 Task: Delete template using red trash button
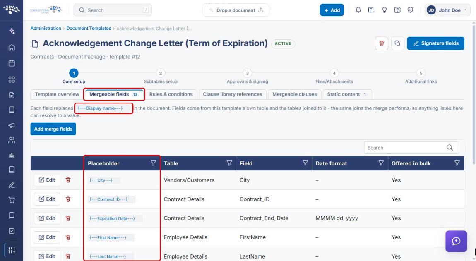(382, 43)
